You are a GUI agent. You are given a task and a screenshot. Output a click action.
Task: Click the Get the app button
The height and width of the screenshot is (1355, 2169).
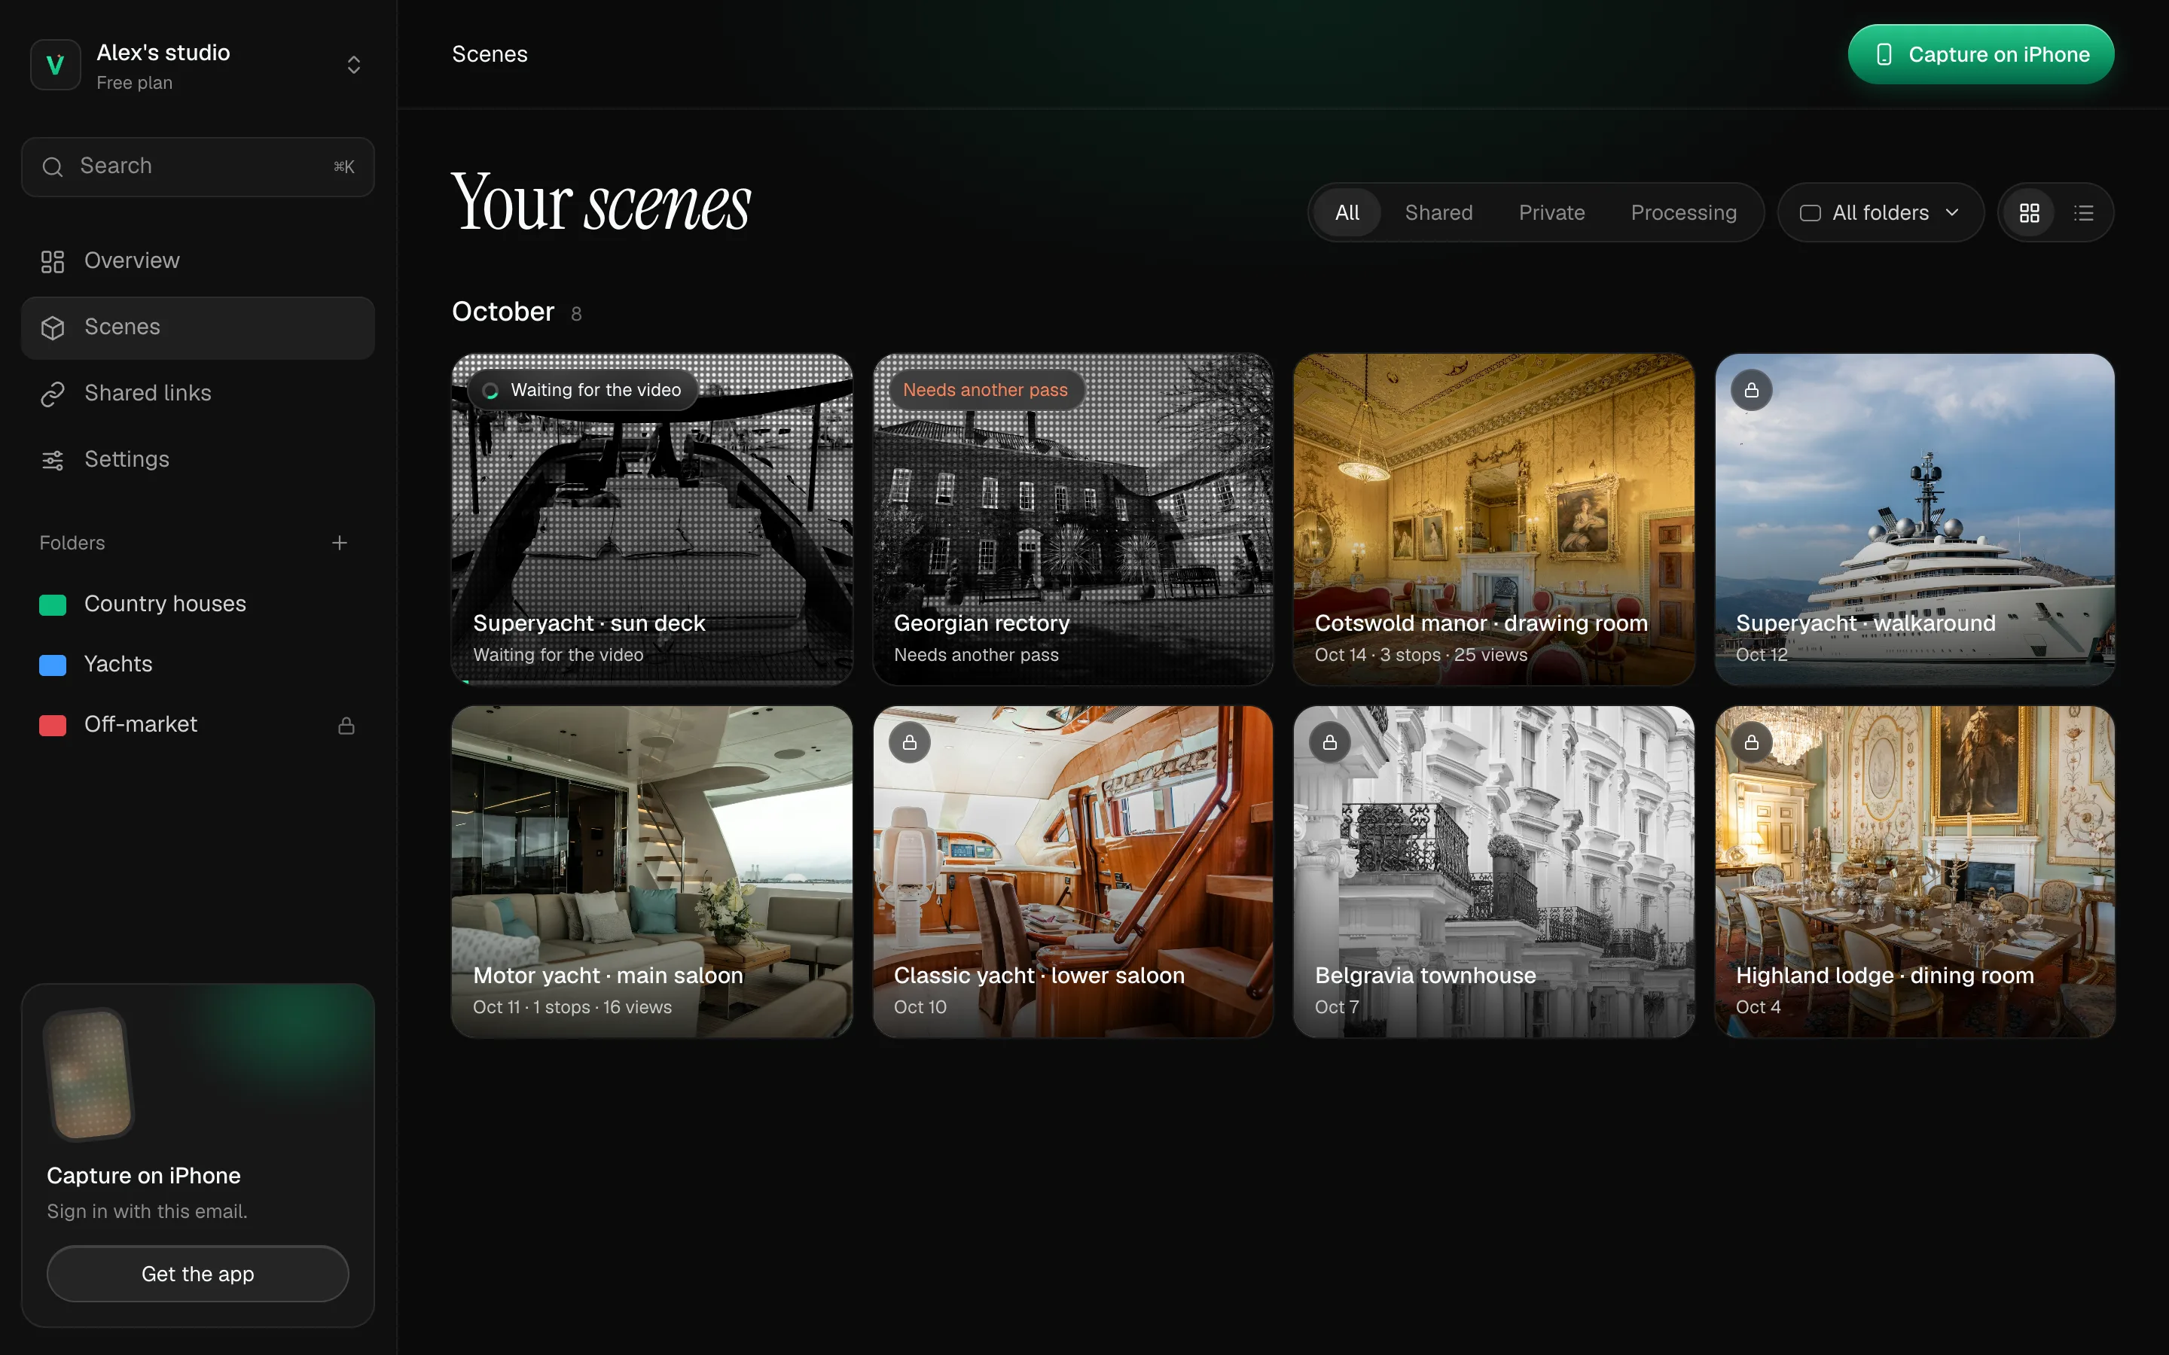pyautogui.click(x=198, y=1274)
